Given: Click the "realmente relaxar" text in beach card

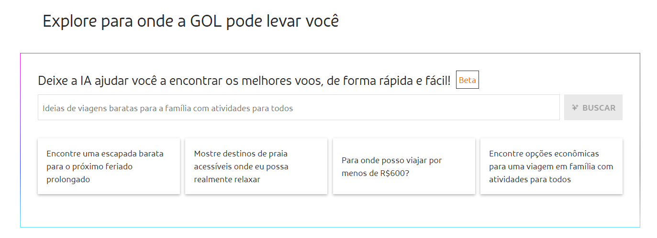Looking at the screenshot, I should point(227,180).
